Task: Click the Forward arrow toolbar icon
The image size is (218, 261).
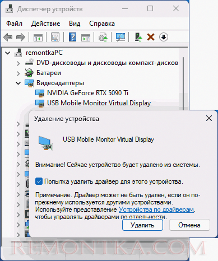Action: pyautogui.click(x=21, y=37)
